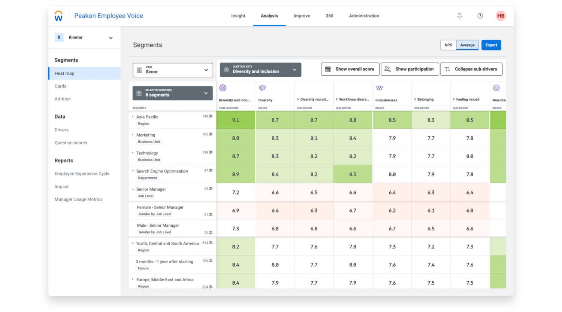Open Question scores under Data
The width and height of the screenshot is (562, 312).
pyautogui.click(x=71, y=143)
